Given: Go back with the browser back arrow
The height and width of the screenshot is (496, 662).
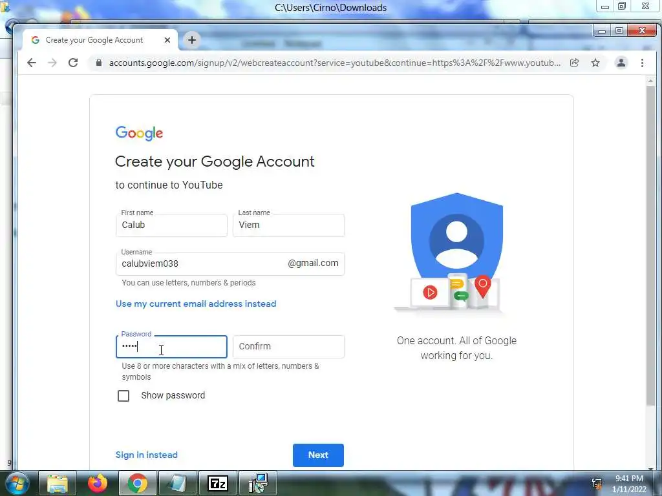Looking at the screenshot, I should (x=32, y=63).
